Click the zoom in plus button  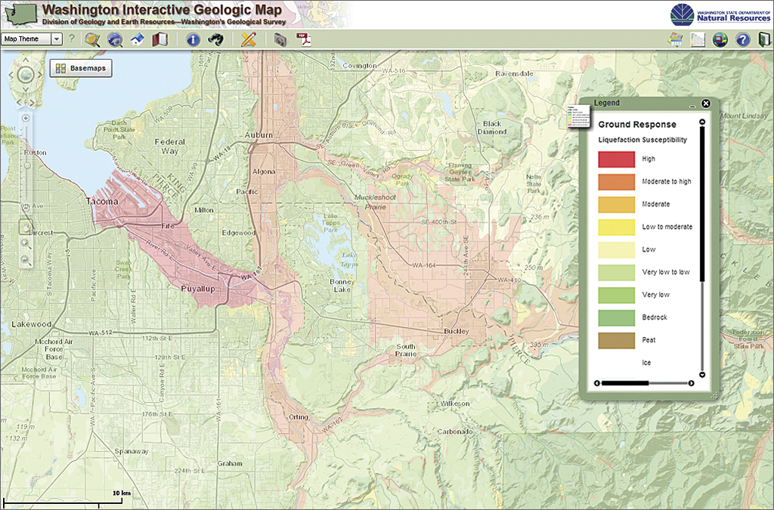[26, 119]
